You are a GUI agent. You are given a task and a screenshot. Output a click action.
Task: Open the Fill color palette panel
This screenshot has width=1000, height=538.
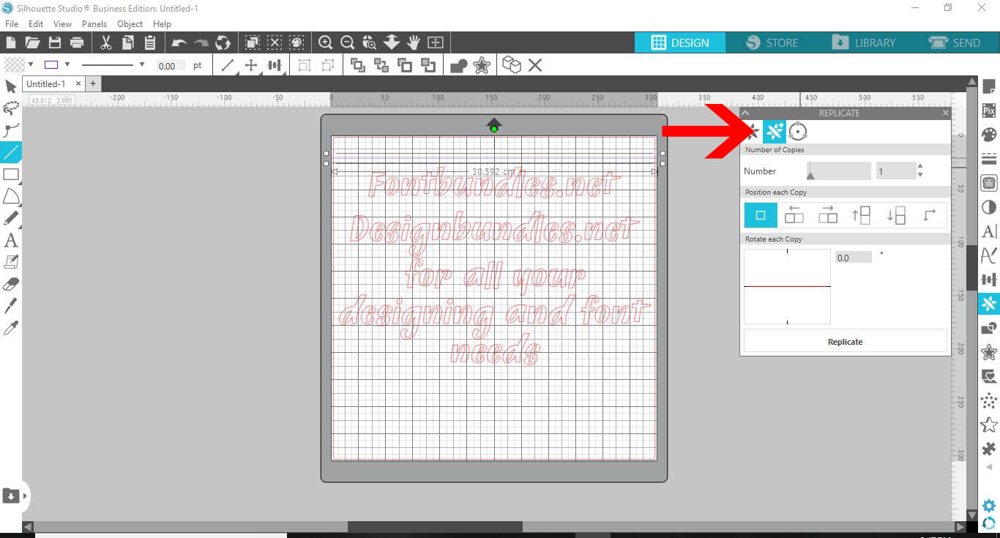click(x=989, y=135)
